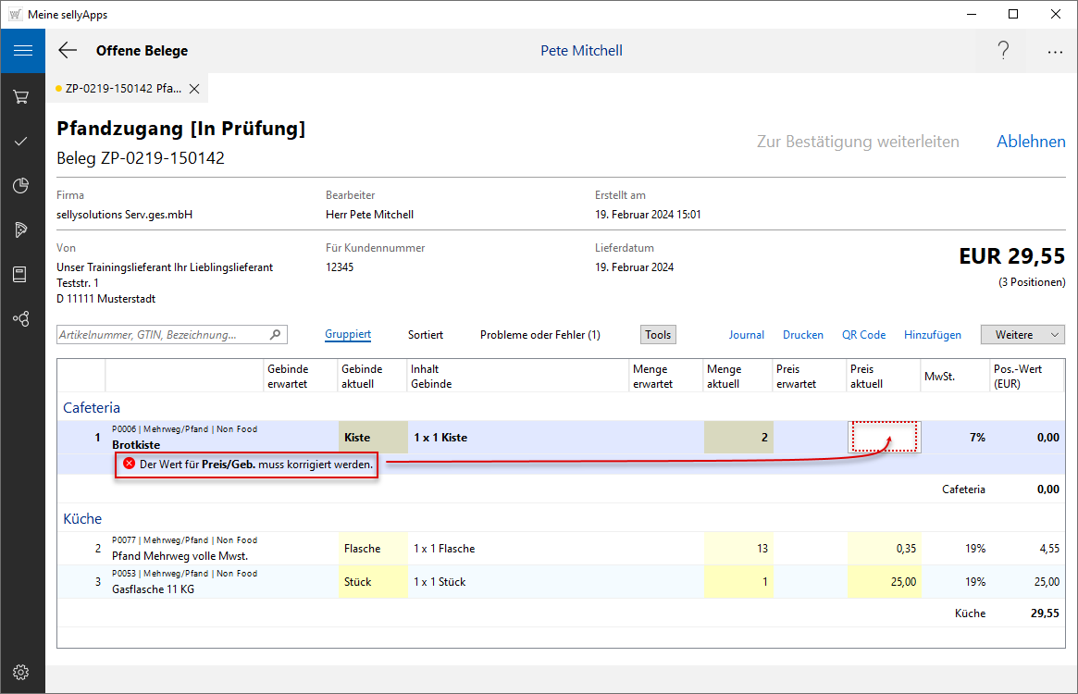Open settings via the gear icon

(x=21, y=672)
